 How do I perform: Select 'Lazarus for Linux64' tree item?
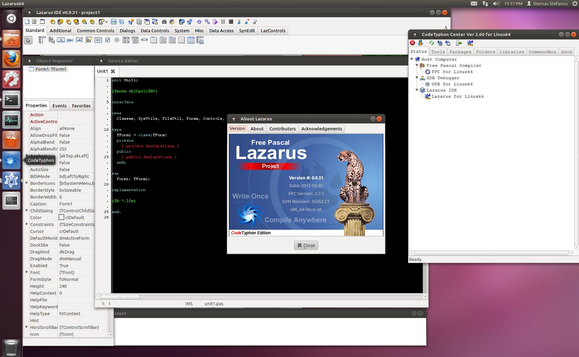[x=458, y=96]
